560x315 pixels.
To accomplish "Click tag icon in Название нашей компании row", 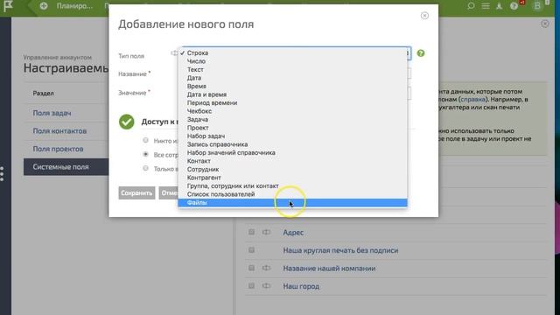I will tap(266, 268).
